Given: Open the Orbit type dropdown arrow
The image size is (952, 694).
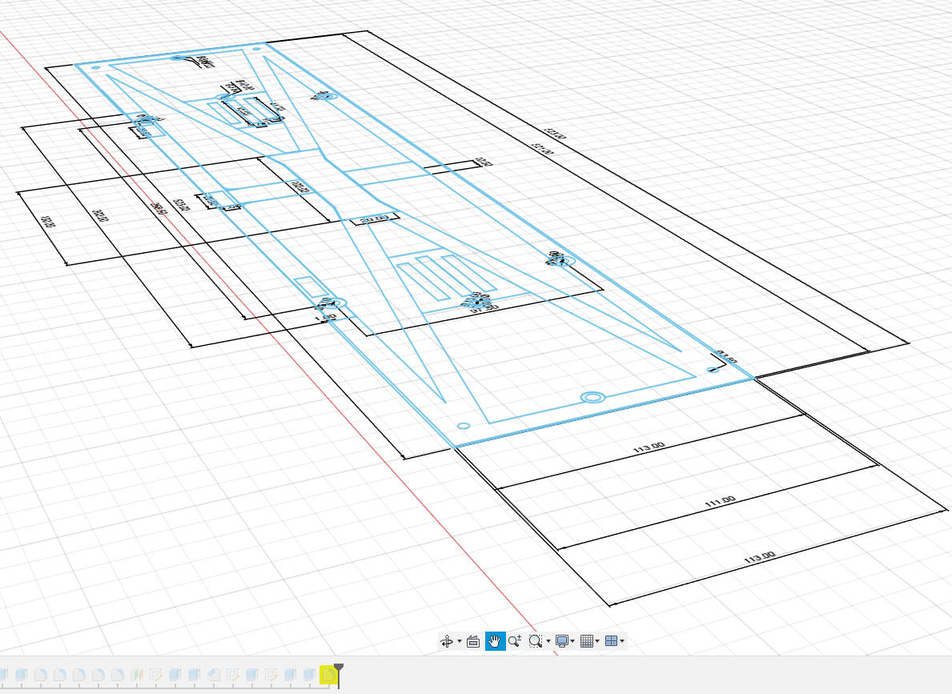Looking at the screenshot, I should (x=459, y=642).
